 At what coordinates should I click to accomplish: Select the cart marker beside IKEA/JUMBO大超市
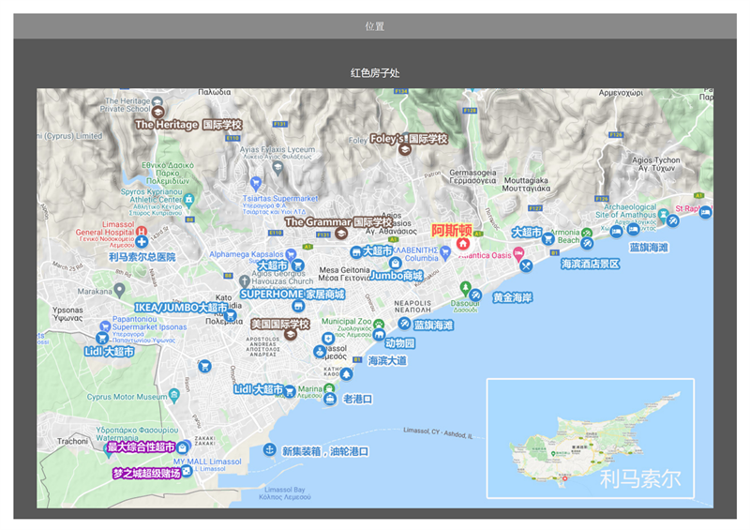[x=231, y=315]
